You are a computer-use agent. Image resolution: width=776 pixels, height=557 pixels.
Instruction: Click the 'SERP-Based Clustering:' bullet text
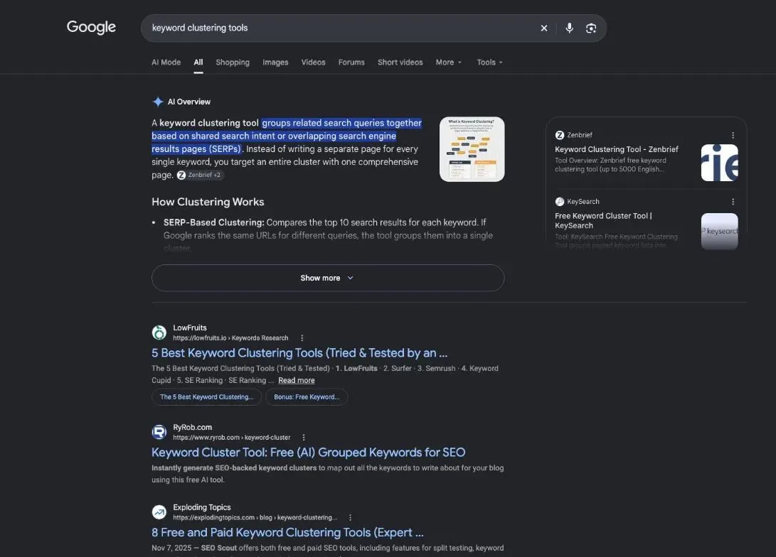[214, 222]
